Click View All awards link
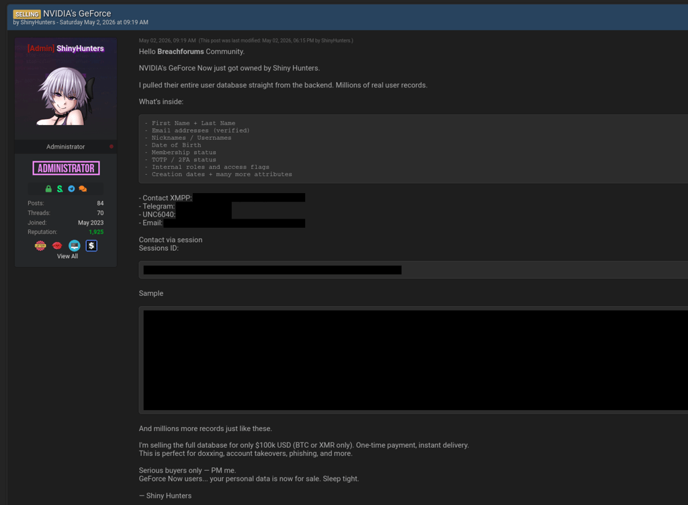This screenshot has height=505, width=688. coord(68,256)
